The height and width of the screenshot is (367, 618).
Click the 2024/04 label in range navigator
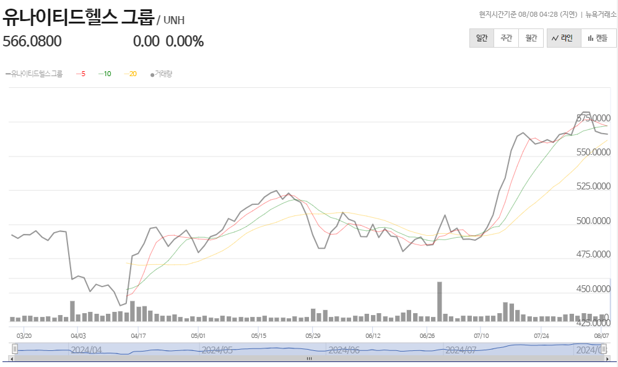pos(86,350)
